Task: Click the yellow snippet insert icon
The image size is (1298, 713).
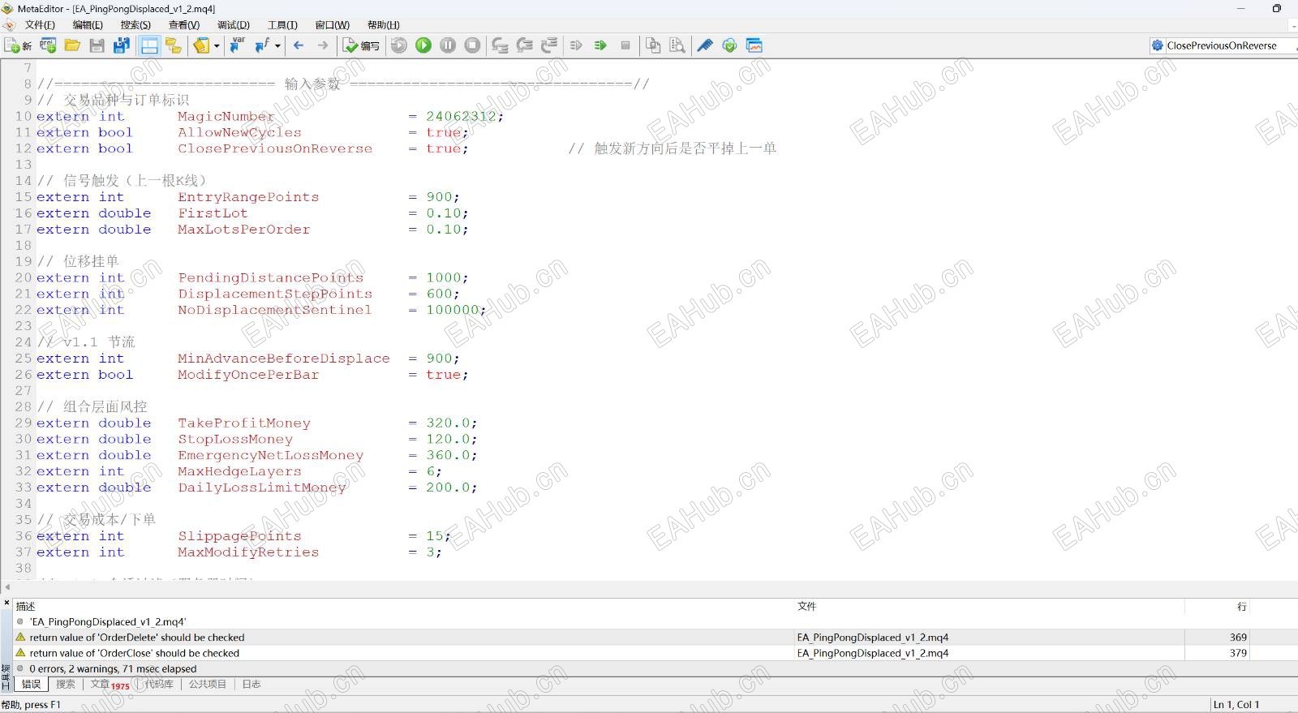Action: pyautogui.click(x=201, y=45)
